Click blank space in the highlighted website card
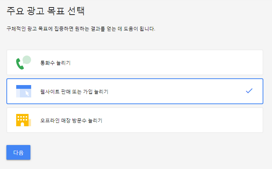The image size is (272, 169). tap(180, 91)
